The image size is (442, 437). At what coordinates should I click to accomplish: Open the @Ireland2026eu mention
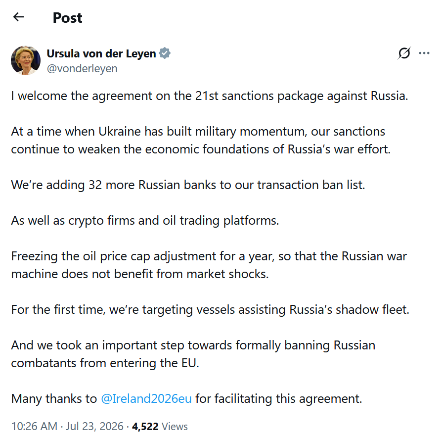146,398
